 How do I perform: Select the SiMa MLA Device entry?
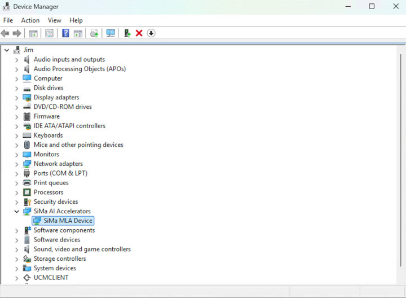click(68, 221)
